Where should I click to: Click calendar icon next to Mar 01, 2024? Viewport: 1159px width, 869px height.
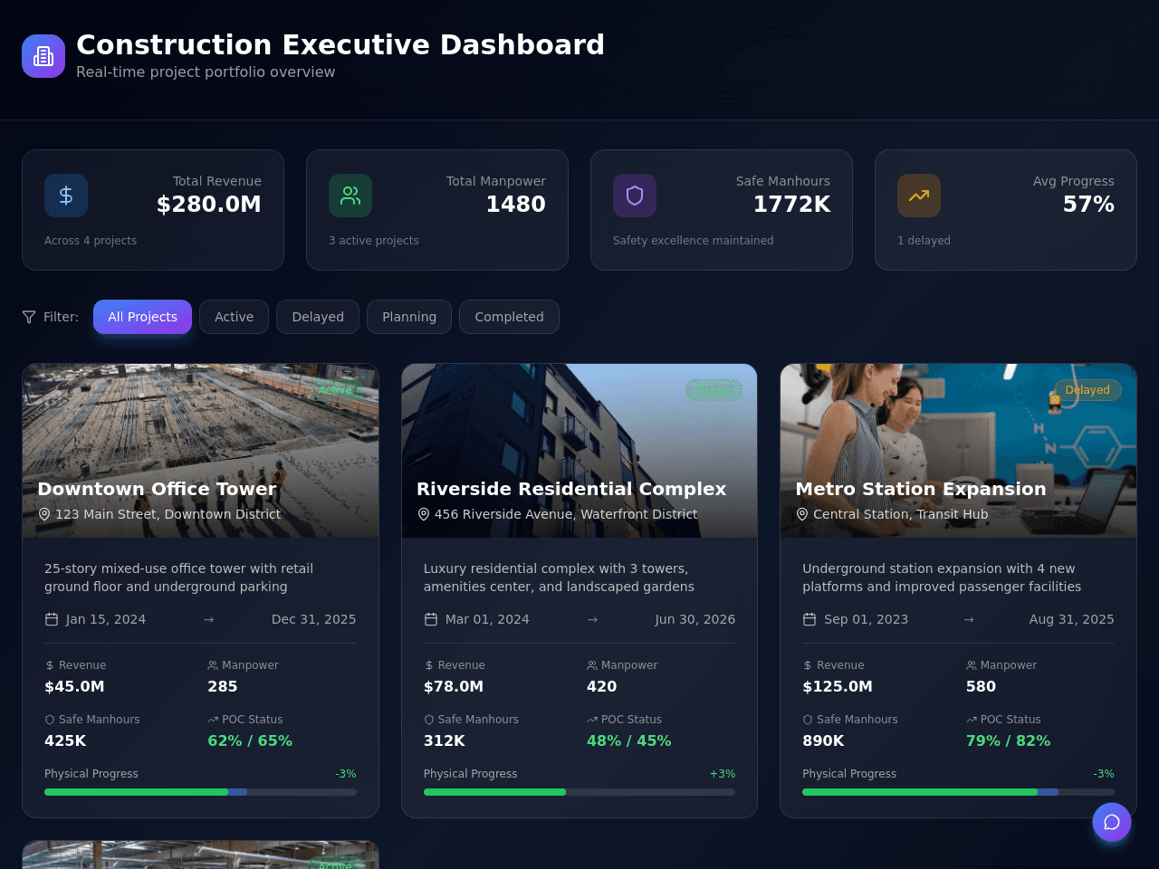[431, 619]
